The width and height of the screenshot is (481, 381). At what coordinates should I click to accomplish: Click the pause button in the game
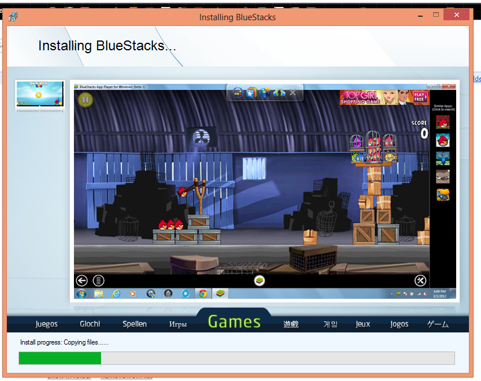tap(85, 100)
